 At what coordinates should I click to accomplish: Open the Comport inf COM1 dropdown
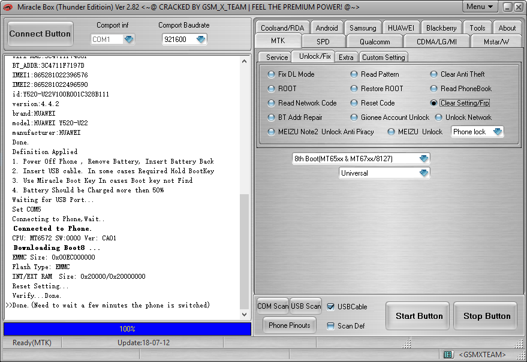129,40
